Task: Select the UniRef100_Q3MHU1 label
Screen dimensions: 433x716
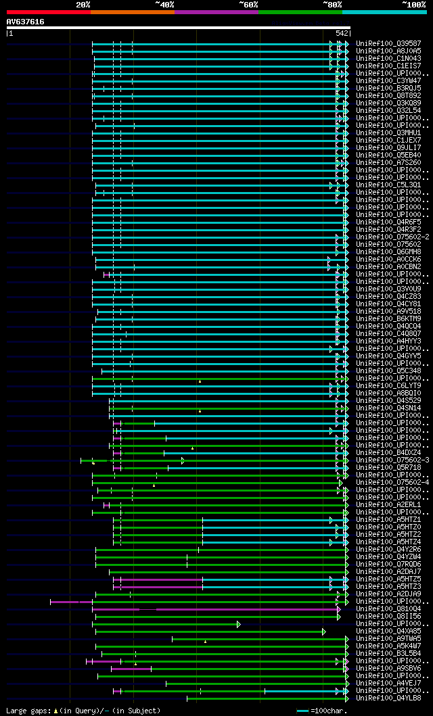Action: 389,133
